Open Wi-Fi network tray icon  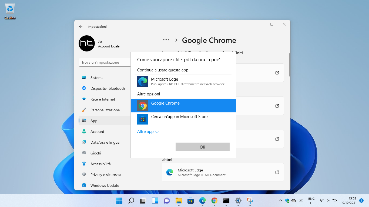pyautogui.click(x=321, y=201)
